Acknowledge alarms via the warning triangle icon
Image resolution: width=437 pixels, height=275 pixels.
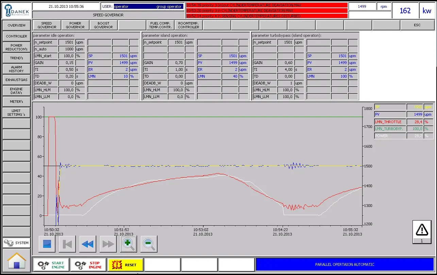click(x=421, y=231)
